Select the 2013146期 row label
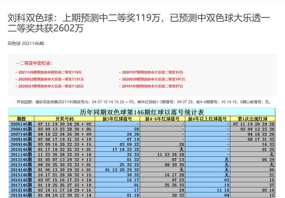 (21, 165)
